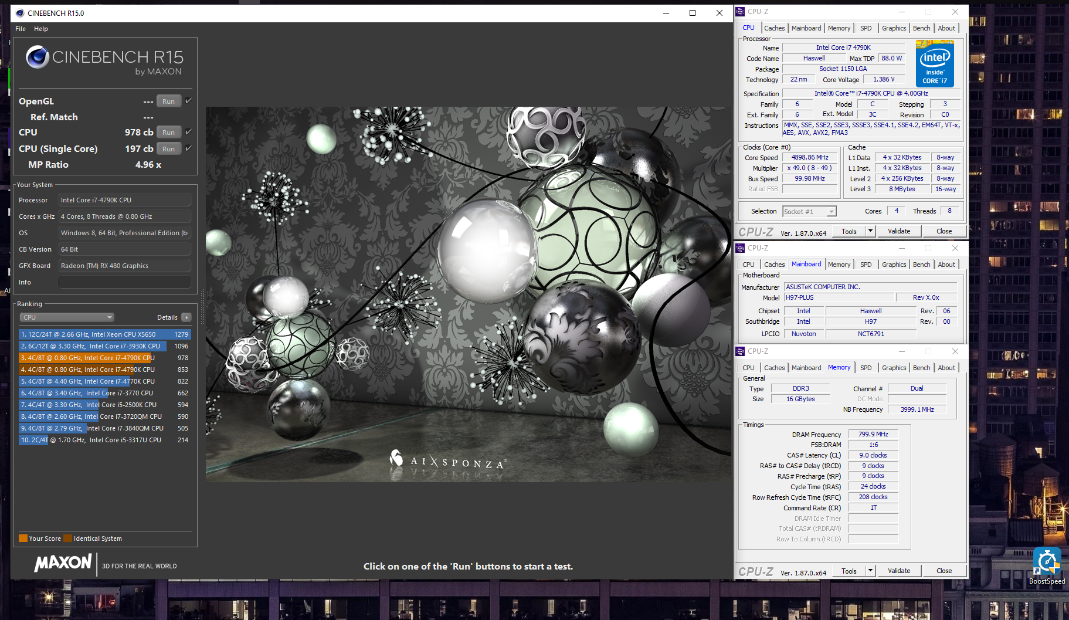Image resolution: width=1069 pixels, height=620 pixels.
Task: Select ranking row 2 i7-3930K
Action: coord(105,346)
